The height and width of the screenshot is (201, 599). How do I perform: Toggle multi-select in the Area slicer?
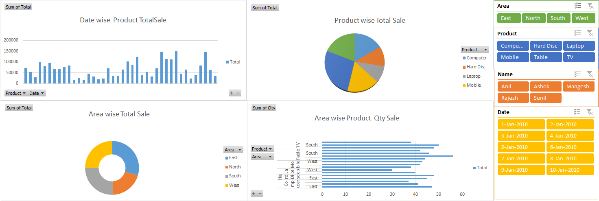click(577, 6)
